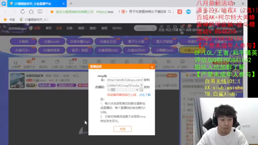Click the gift box icon in streamer toolbar

point(99,62)
